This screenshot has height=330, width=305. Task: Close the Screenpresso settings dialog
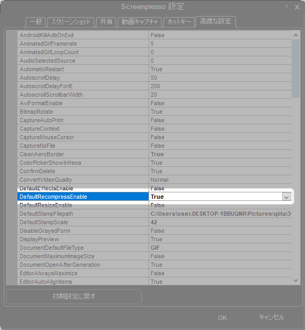297,7
